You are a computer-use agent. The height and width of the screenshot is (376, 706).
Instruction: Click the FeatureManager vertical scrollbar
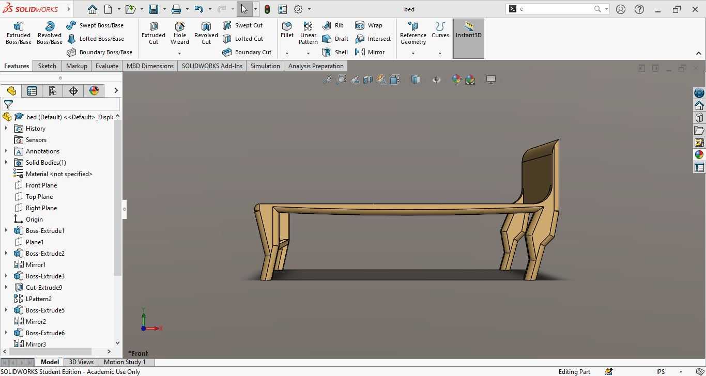pyautogui.click(x=117, y=199)
